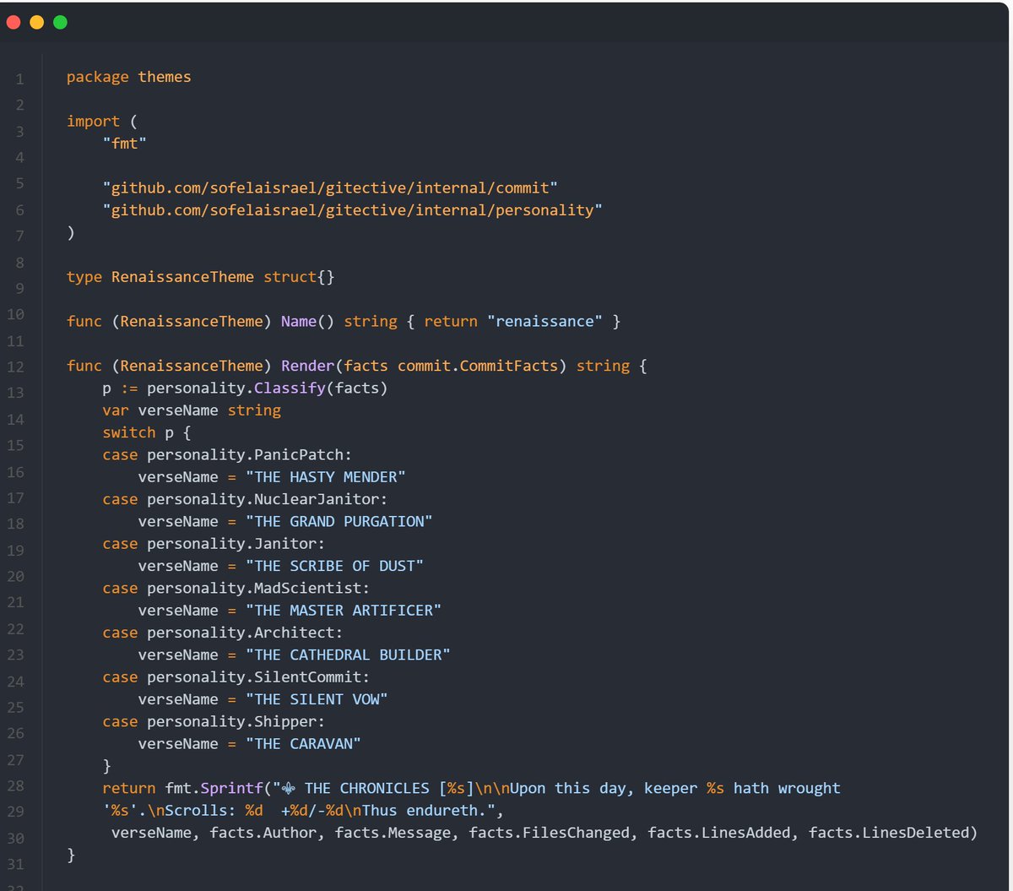
Task: Click "THE MASTER ARTIFICER" string
Action: pyautogui.click(x=344, y=610)
